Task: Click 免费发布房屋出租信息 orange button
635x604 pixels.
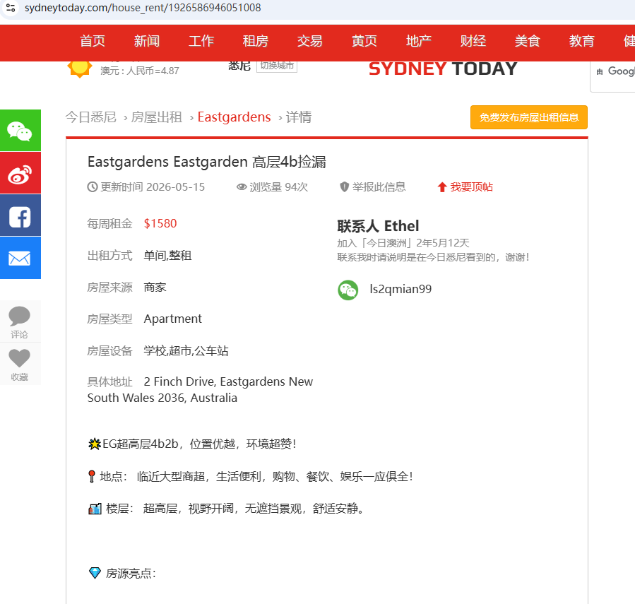Action: 529,117
